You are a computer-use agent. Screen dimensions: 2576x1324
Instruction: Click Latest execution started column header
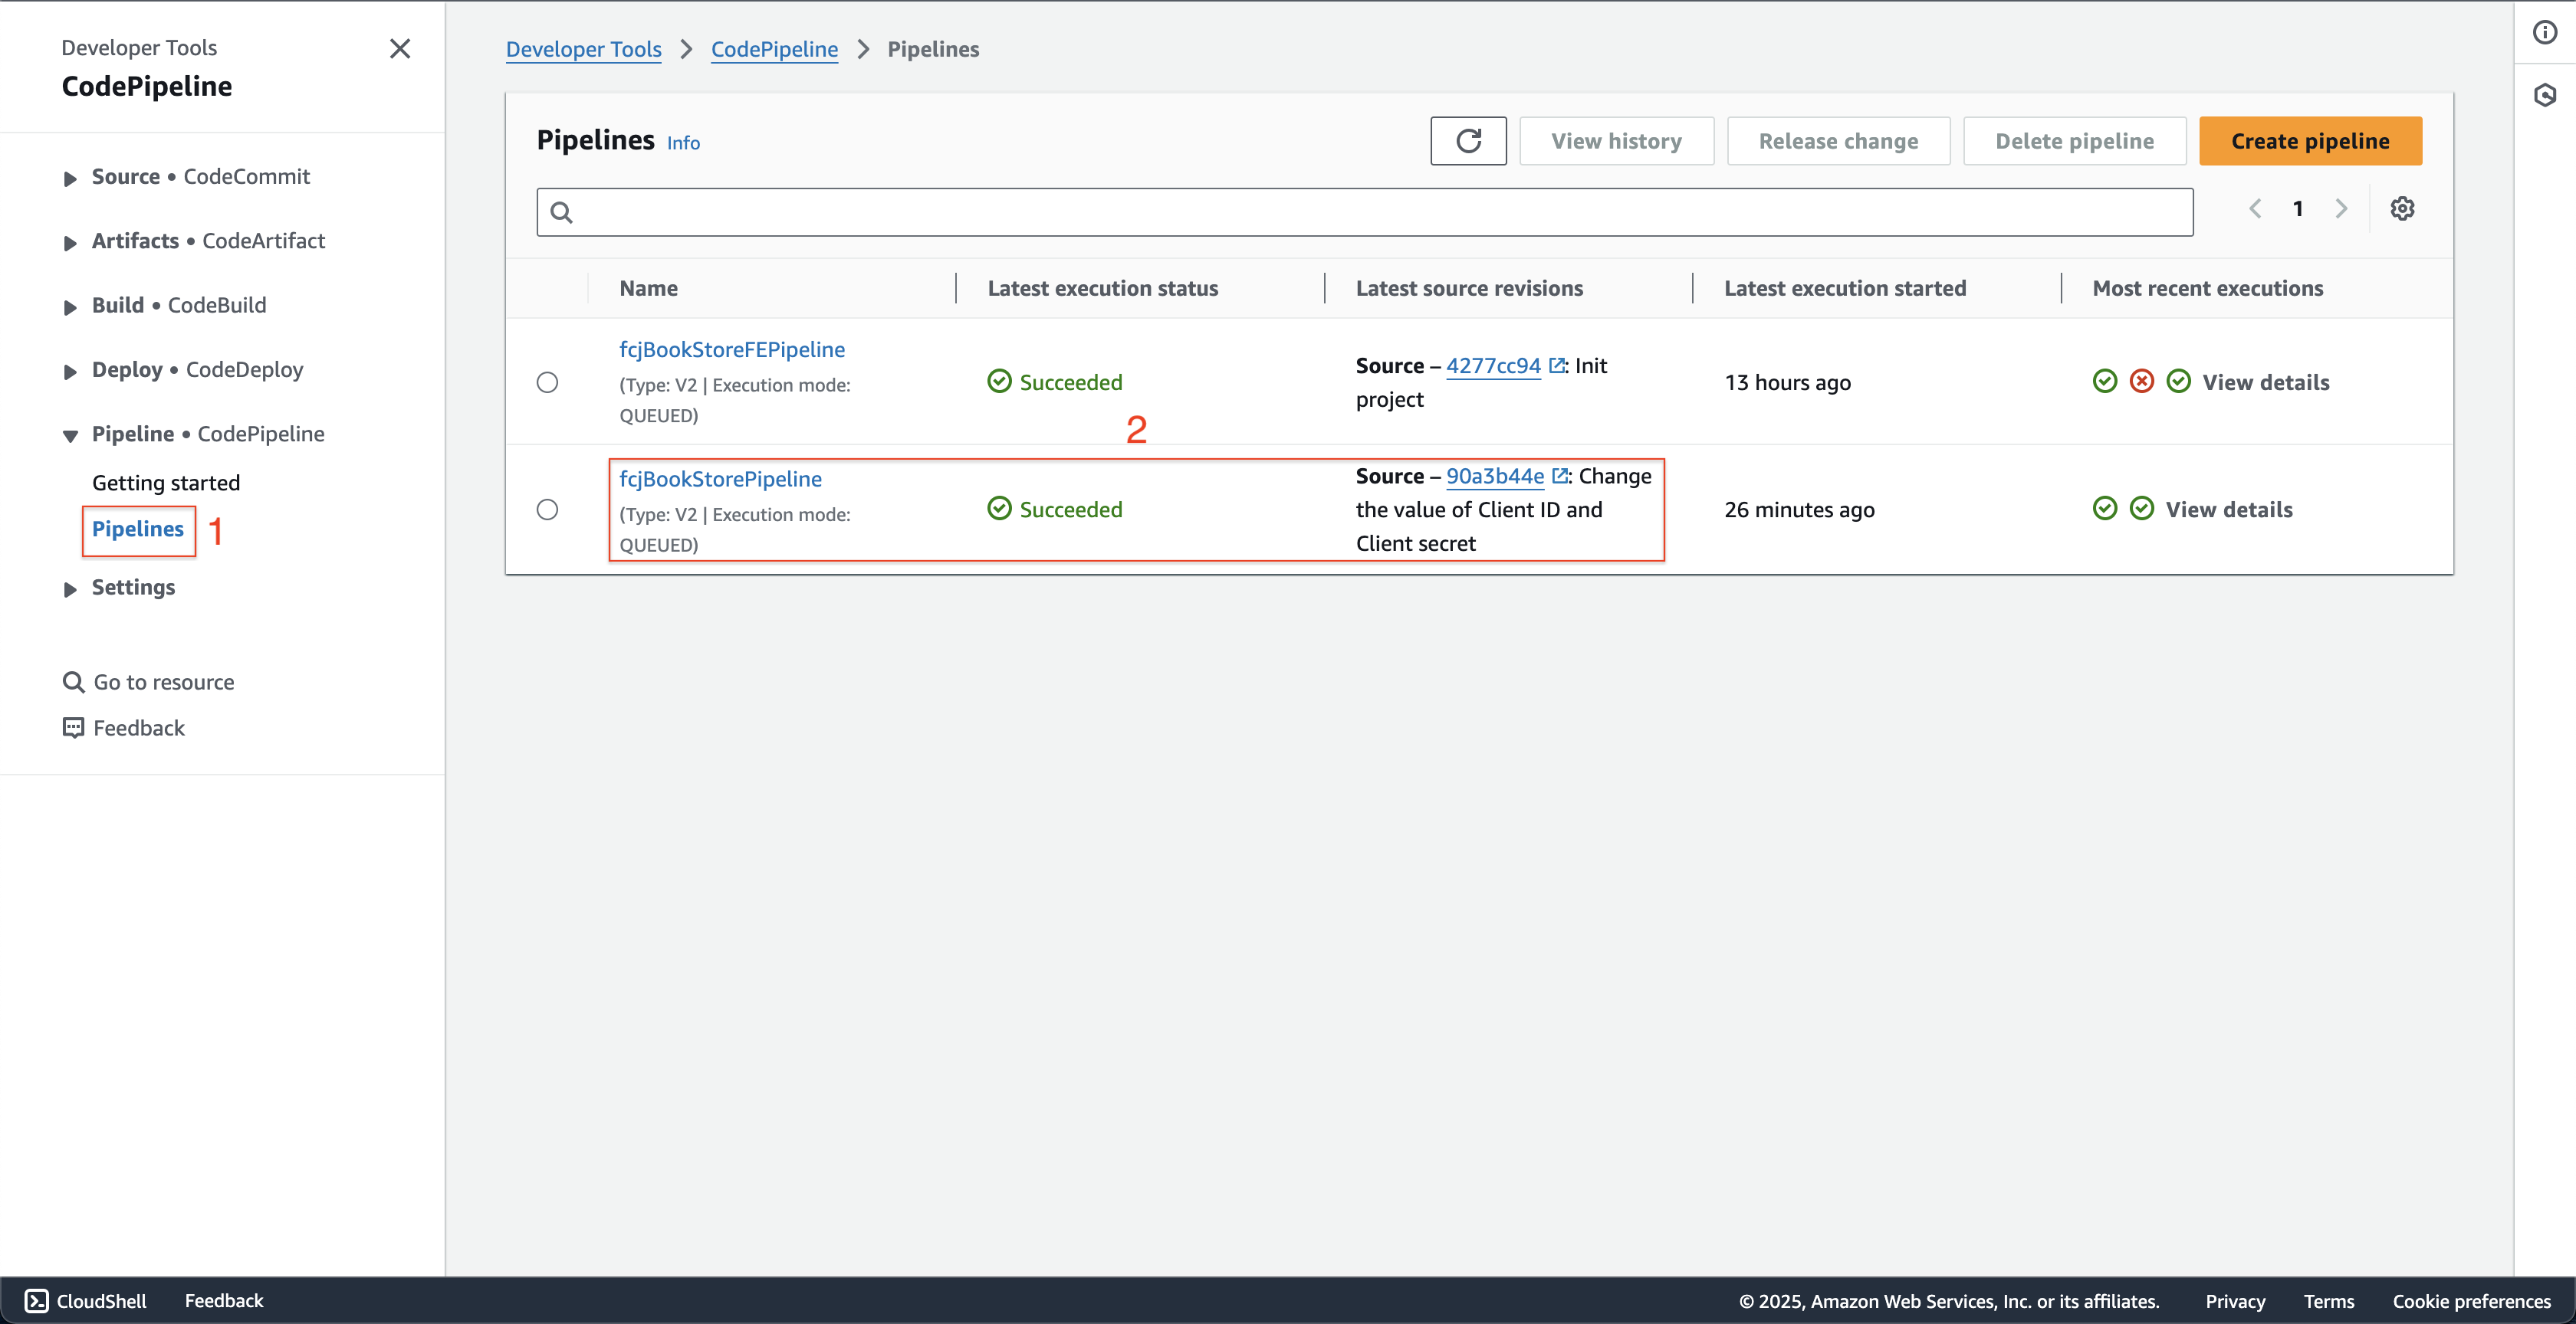coord(1845,288)
